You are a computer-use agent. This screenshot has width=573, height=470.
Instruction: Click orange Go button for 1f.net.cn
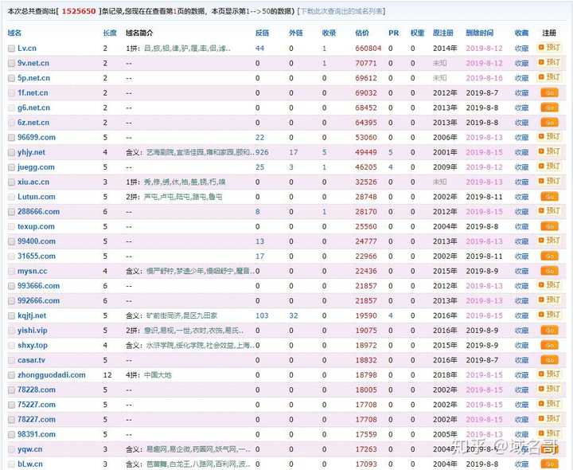(x=549, y=93)
